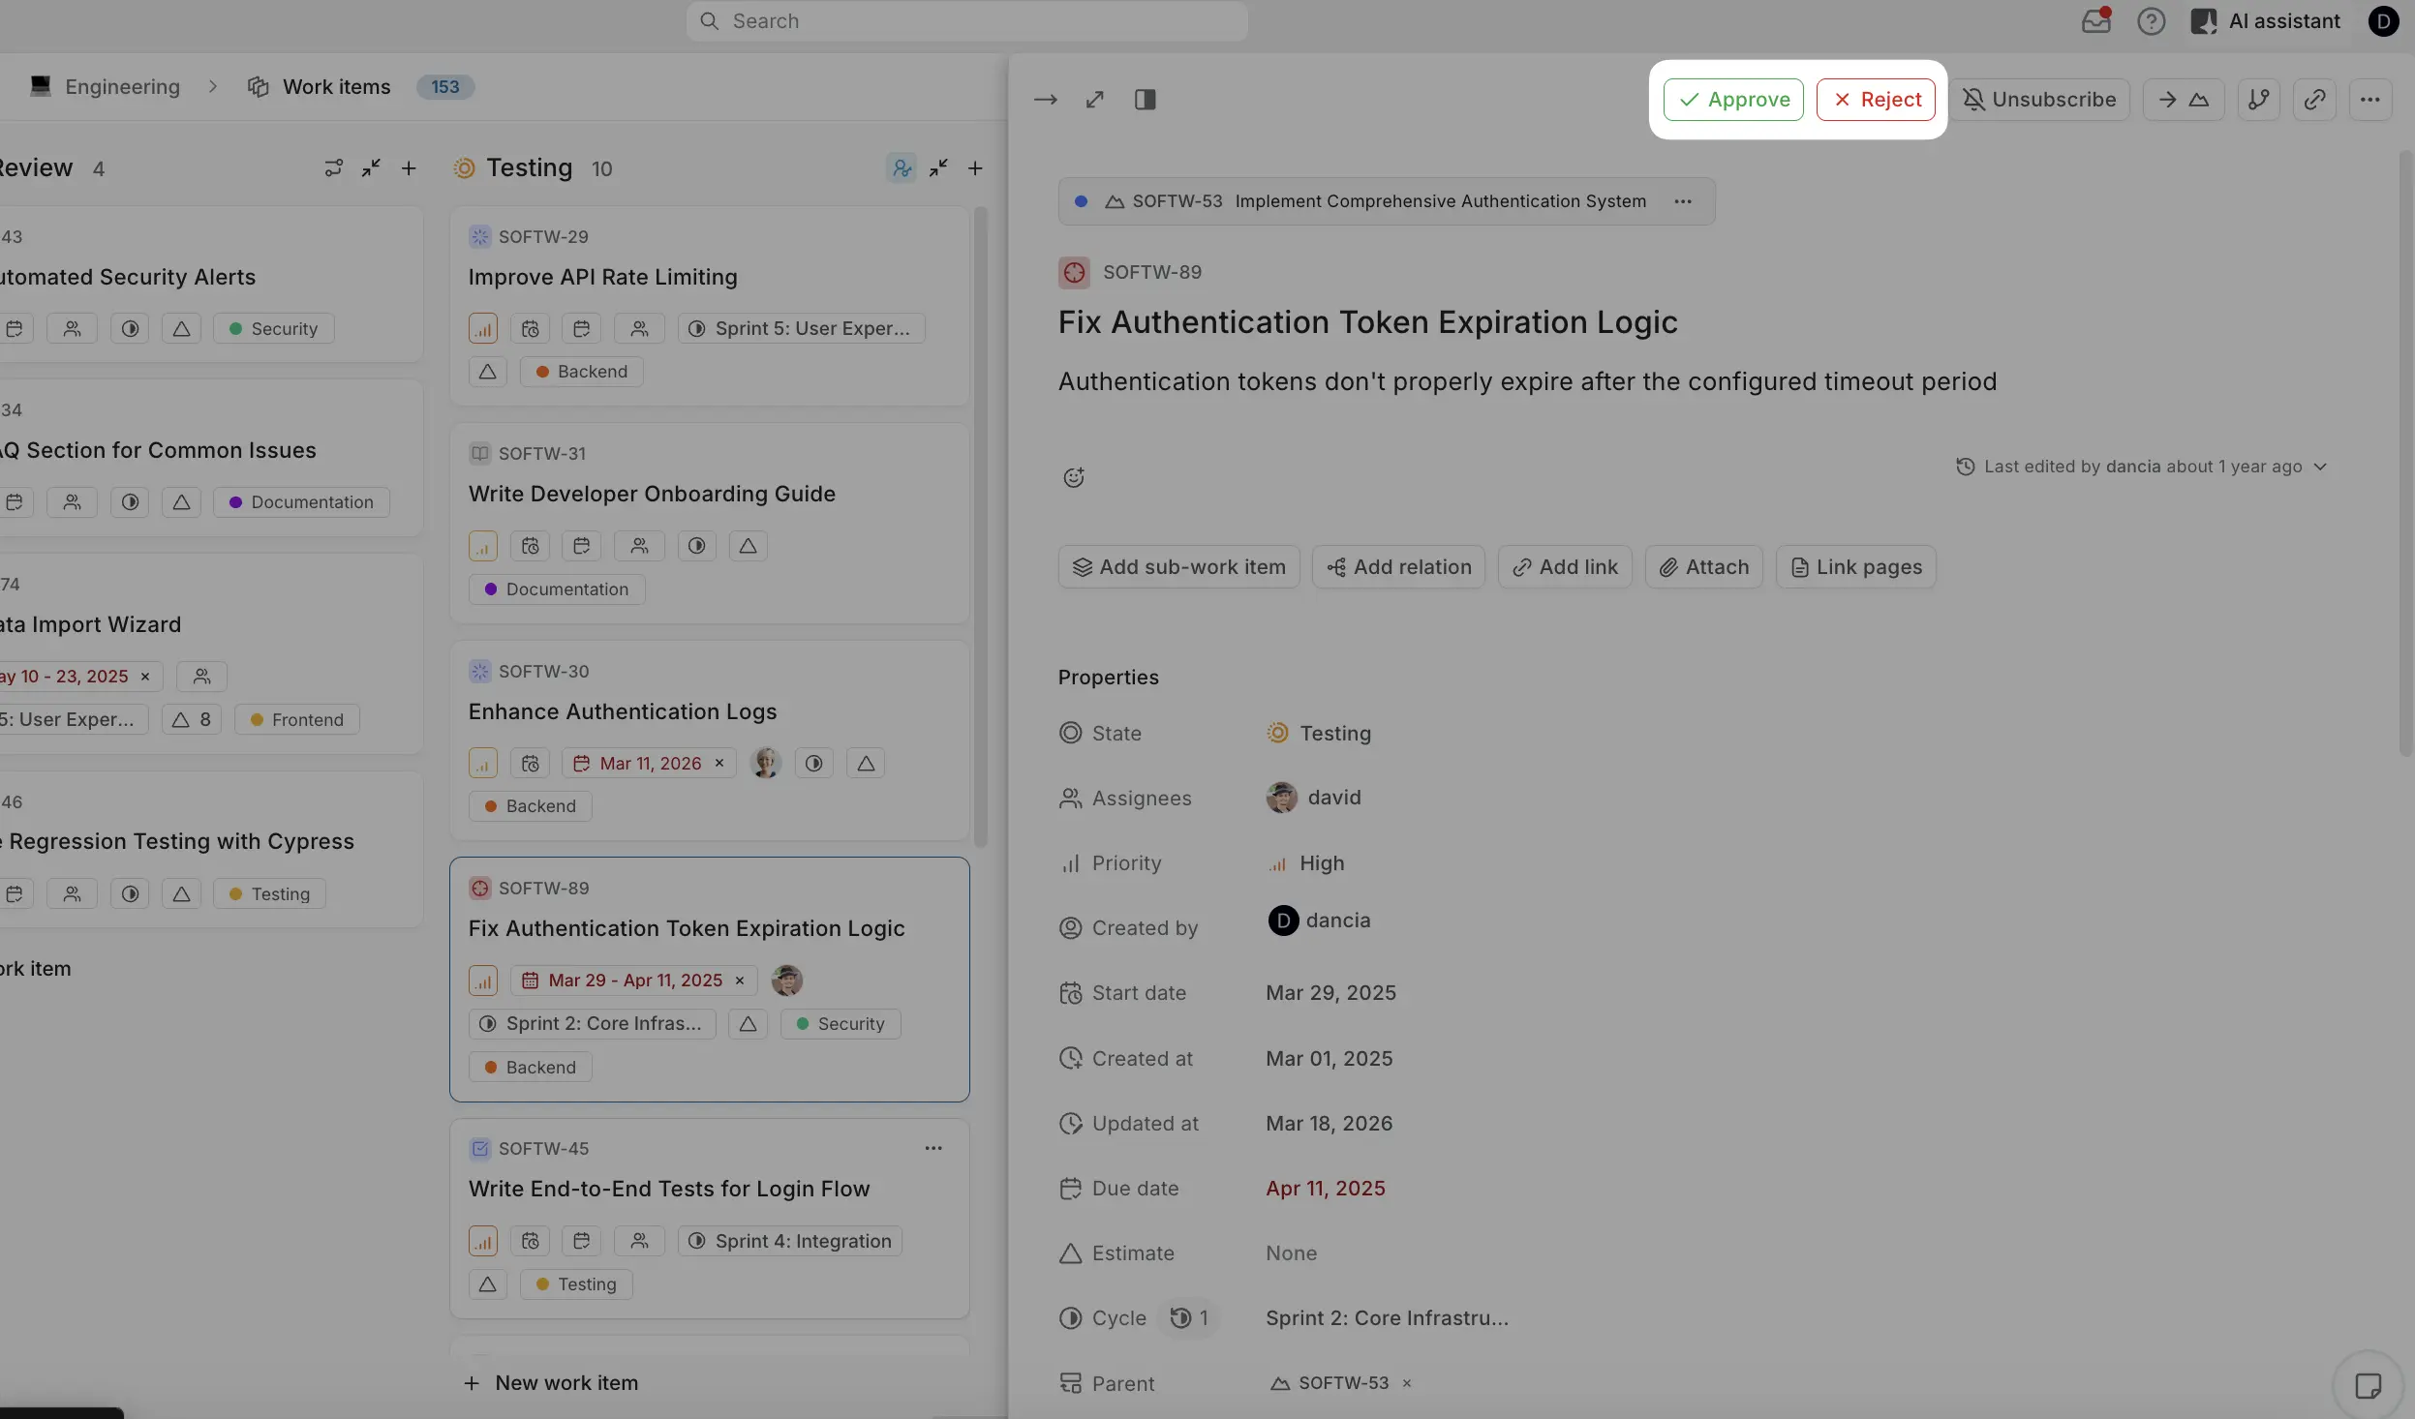Screen dimensions: 2415x1419
Task: Open the help menu
Action: [x=2152, y=20]
